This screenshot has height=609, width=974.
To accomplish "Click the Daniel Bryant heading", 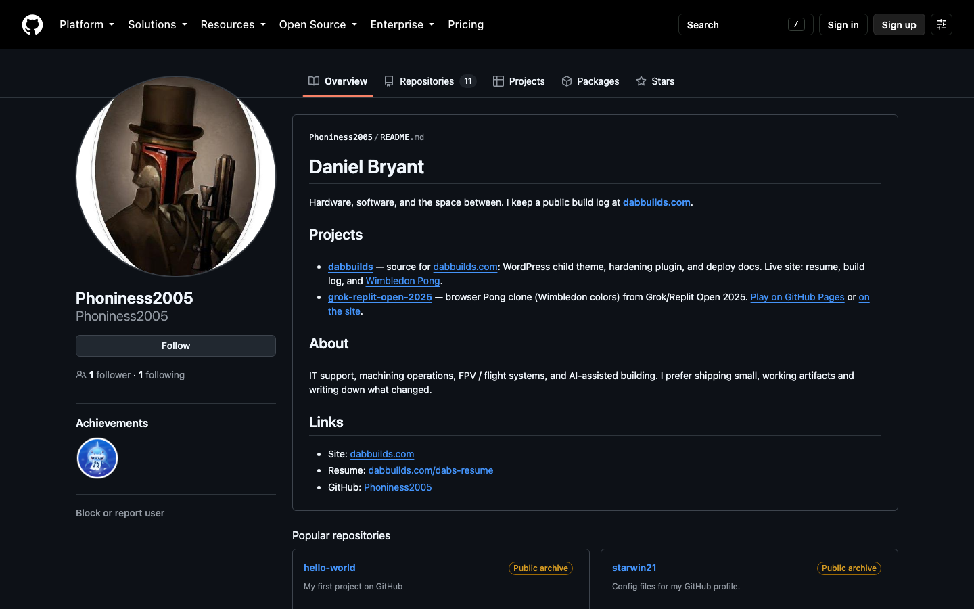I will (x=367, y=167).
